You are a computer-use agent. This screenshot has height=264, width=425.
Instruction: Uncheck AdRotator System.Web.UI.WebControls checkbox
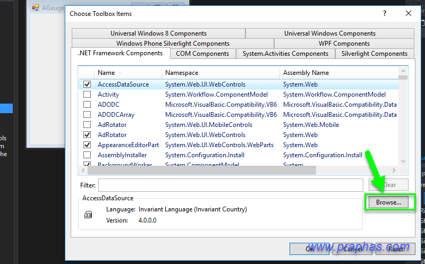87,135
